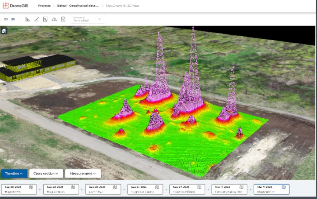Select the angle measurement tool
Screen dimensions: 317x199
36,19
